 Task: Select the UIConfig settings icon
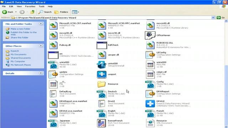[x=150, y=55]
